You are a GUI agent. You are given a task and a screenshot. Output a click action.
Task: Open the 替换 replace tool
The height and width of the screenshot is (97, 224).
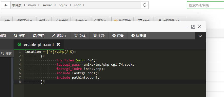(x=39, y=36)
